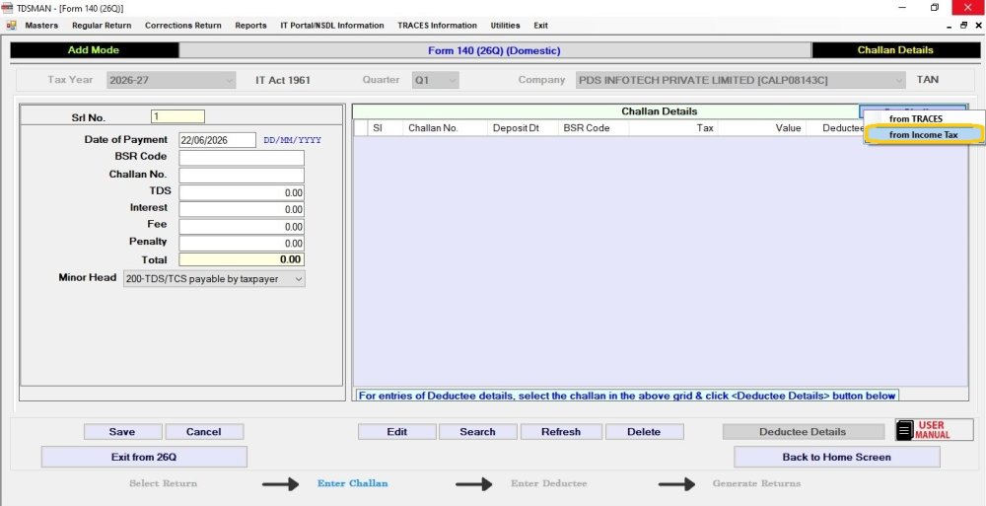Click the Deductee Details button
The height and width of the screenshot is (506, 986).
pos(803,432)
